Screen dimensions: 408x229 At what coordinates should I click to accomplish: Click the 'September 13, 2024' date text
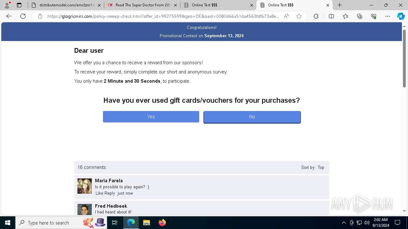[224, 36]
